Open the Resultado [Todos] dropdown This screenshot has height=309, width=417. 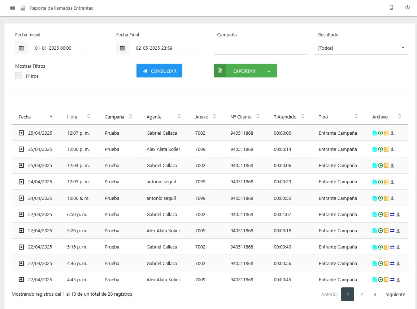point(361,48)
